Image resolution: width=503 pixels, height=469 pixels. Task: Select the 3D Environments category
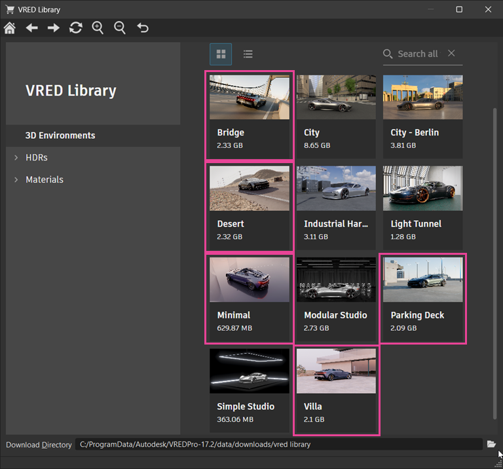point(93,136)
